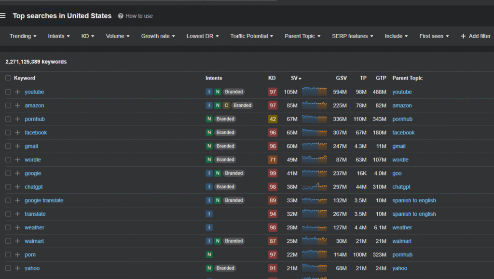Open the Lowest DR filter dropdown
This screenshot has height=279, width=494.
coord(203,36)
